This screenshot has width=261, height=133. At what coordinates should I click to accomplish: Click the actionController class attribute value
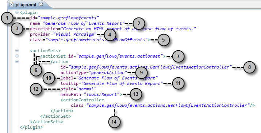168,105
